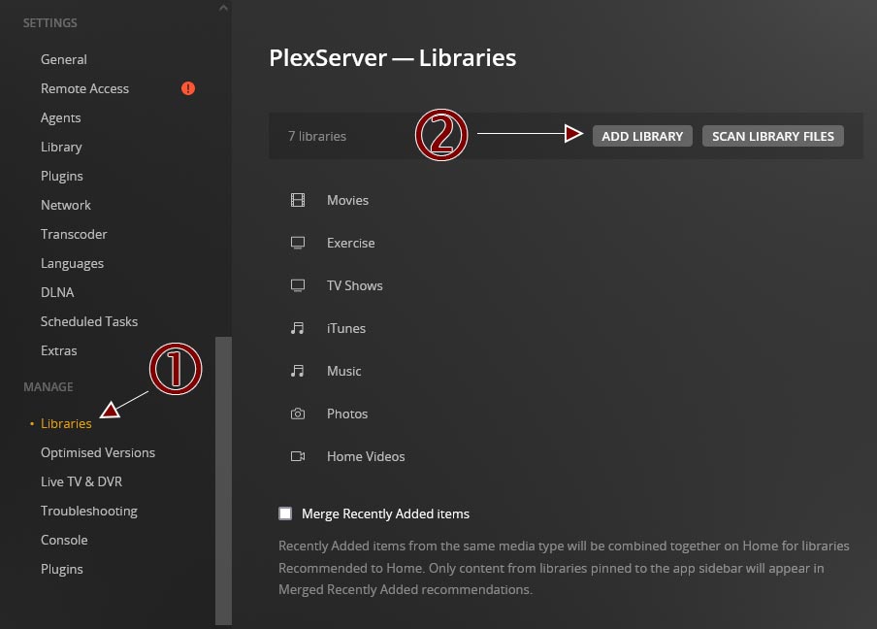Click the TV Shows monitor icon

298,285
